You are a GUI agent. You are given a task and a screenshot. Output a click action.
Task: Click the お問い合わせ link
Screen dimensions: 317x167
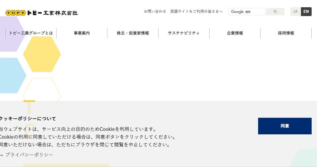pos(155,12)
